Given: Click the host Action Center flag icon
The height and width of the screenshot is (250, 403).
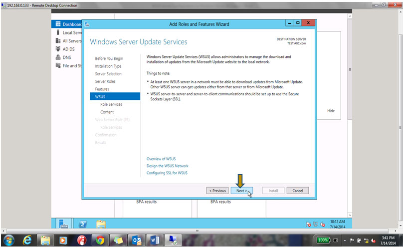Looking at the screenshot, I should click(x=352, y=241).
